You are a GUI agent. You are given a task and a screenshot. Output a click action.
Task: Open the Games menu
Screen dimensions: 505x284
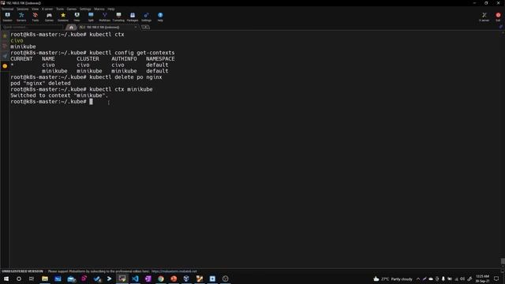pyautogui.click(x=72, y=9)
